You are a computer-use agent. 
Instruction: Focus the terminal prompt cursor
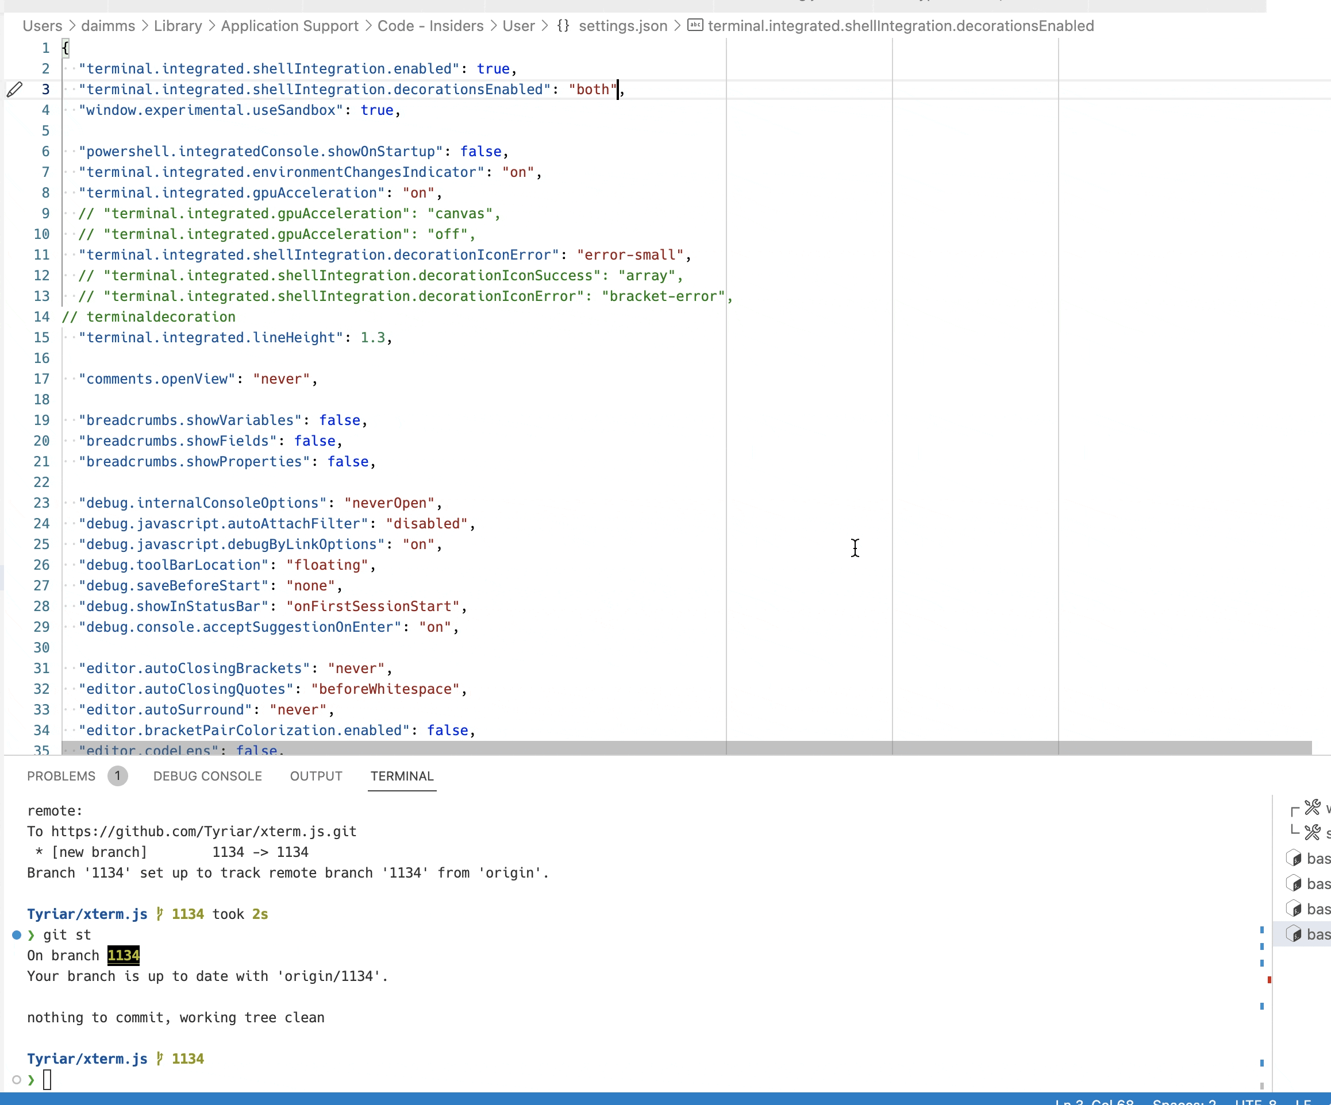click(47, 1080)
